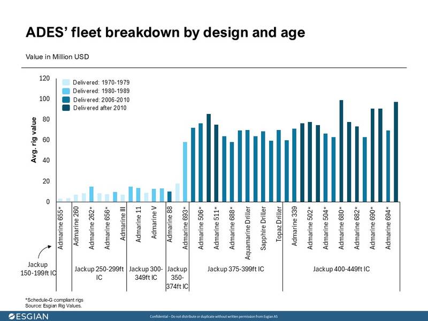This screenshot has width=428, height=321.
Task: Select the slide title about ADES' fleet breakdown
Action: (x=165, y=33)
